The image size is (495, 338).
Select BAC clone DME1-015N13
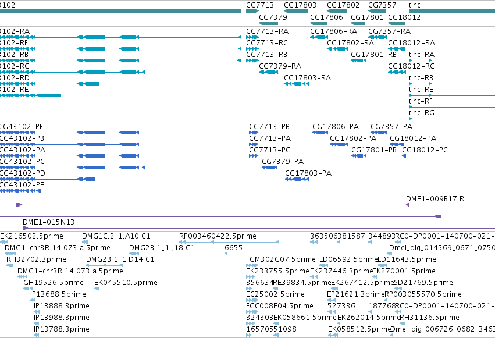coord(48,222)
